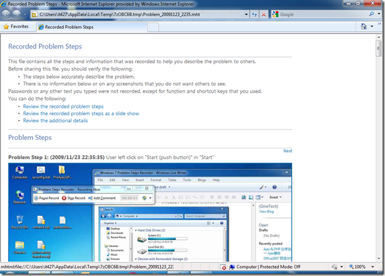Follow Review the additional details link
This screenshot has height=276, width=385.
point(55,120)
